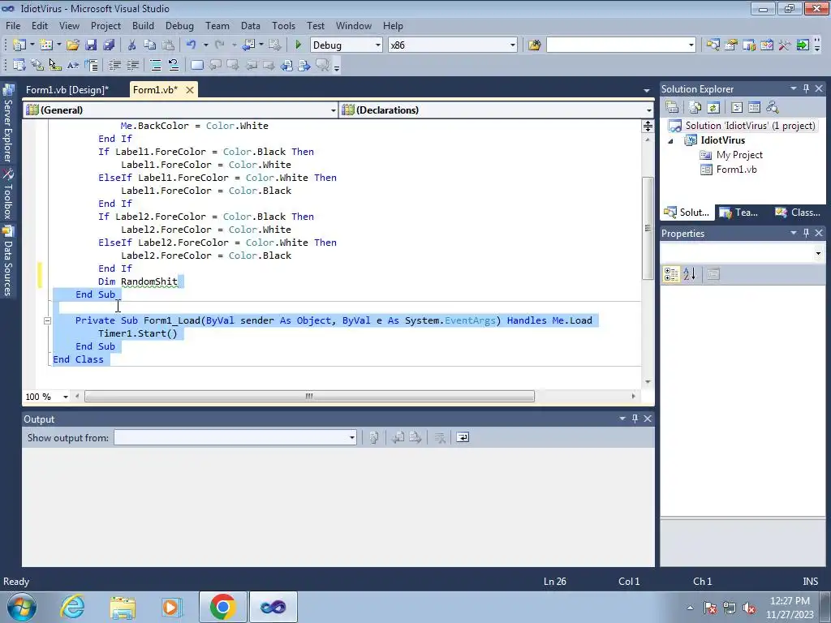Image resolution: width=831 pixels, height=623 pixels.
Task: Click the Open File folder icon
Action: [x=72, y=45]
